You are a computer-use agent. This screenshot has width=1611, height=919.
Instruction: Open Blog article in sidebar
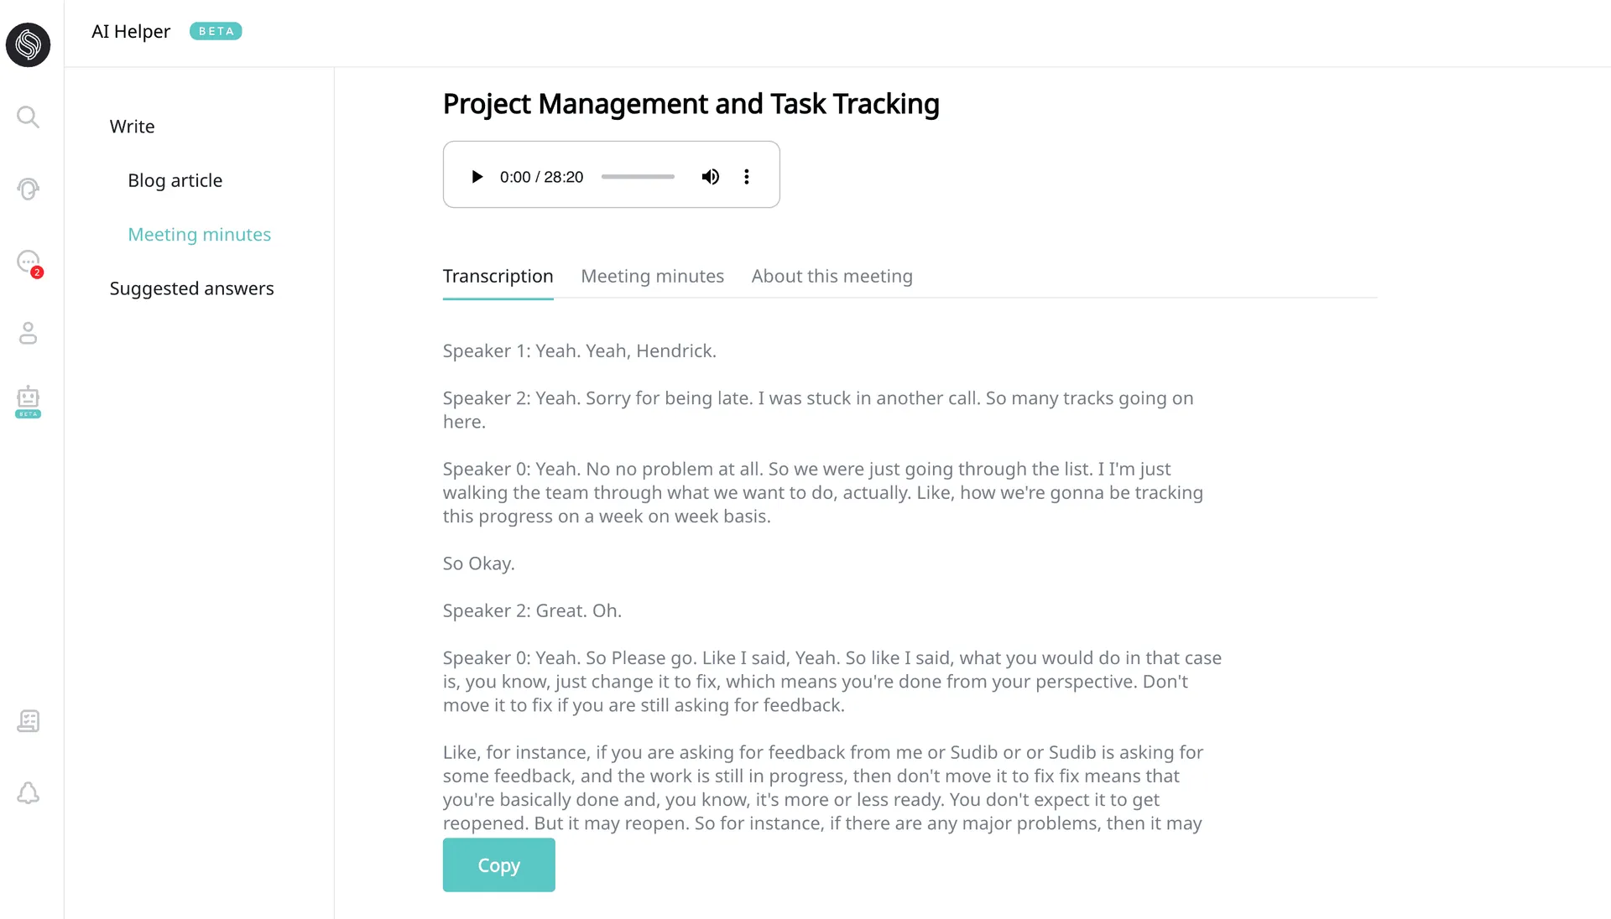click(175, 181)
